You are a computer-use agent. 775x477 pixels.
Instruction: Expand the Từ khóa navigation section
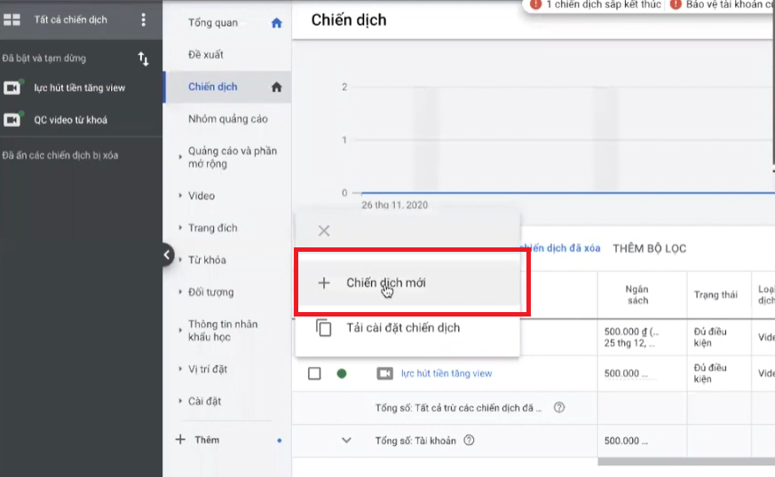point(181,260)
